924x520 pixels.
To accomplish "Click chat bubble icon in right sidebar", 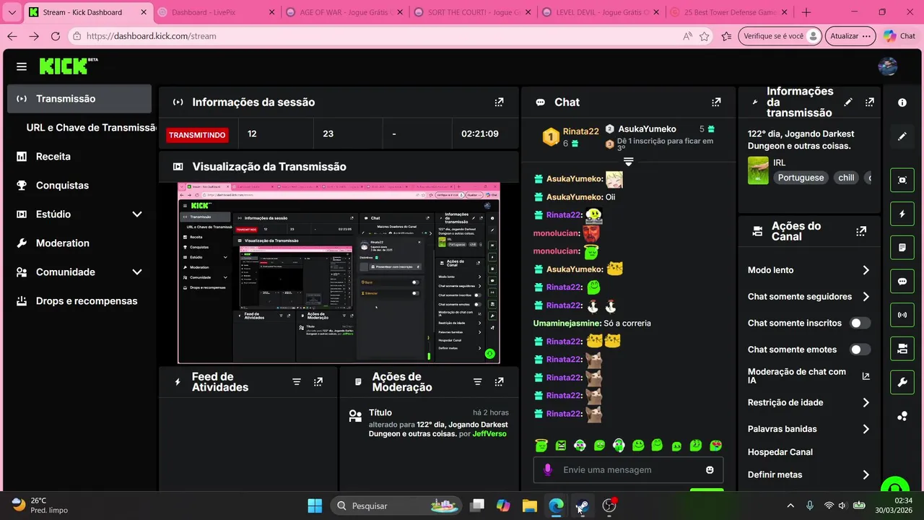I will click(x=902, y=282).
